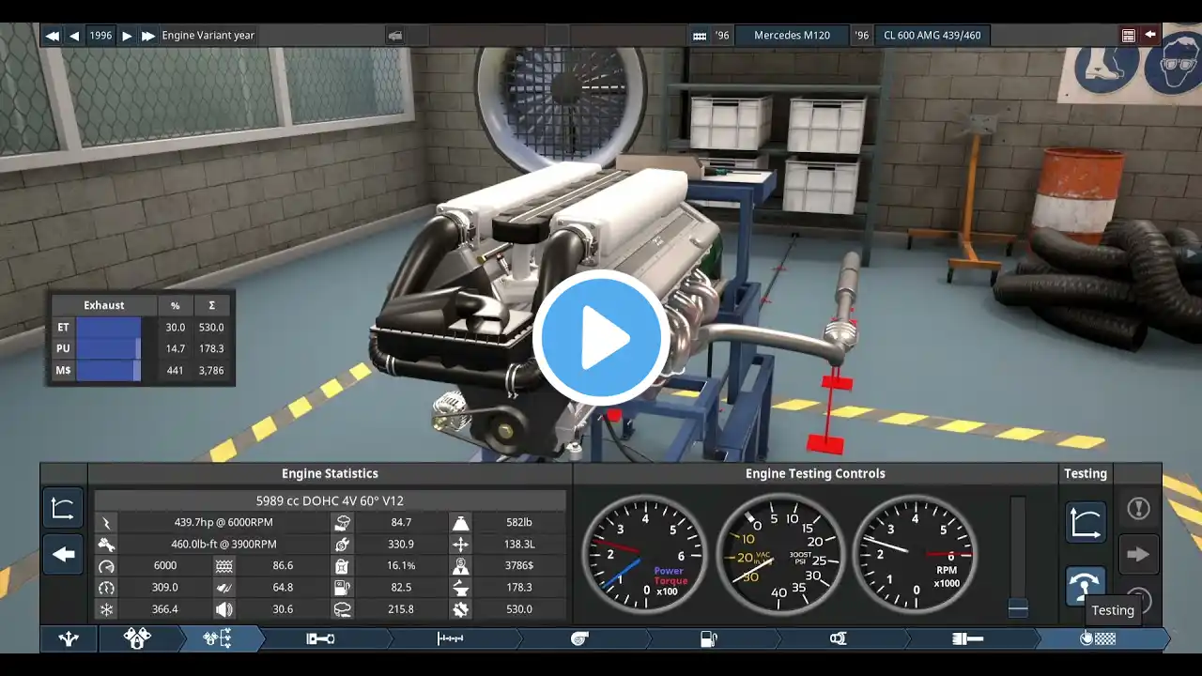The image size is (1202, 676).
Task: Start the engine Testing dyno button
Action: (x=1086, y=586)
